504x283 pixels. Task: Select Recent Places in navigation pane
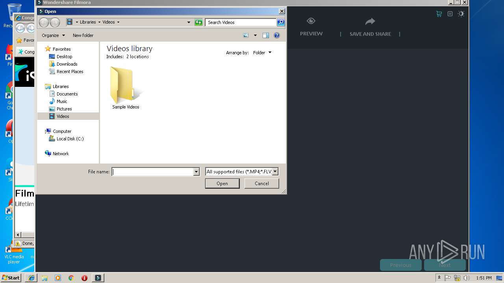70,72
